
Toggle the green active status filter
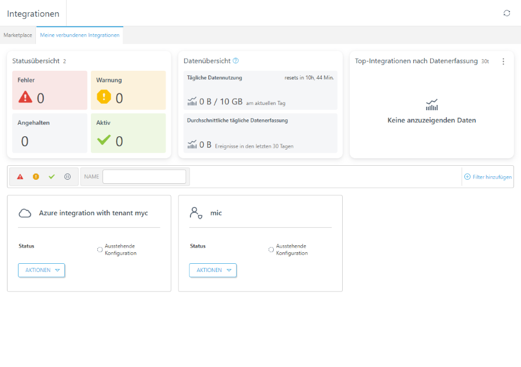[x=52, y=177]
